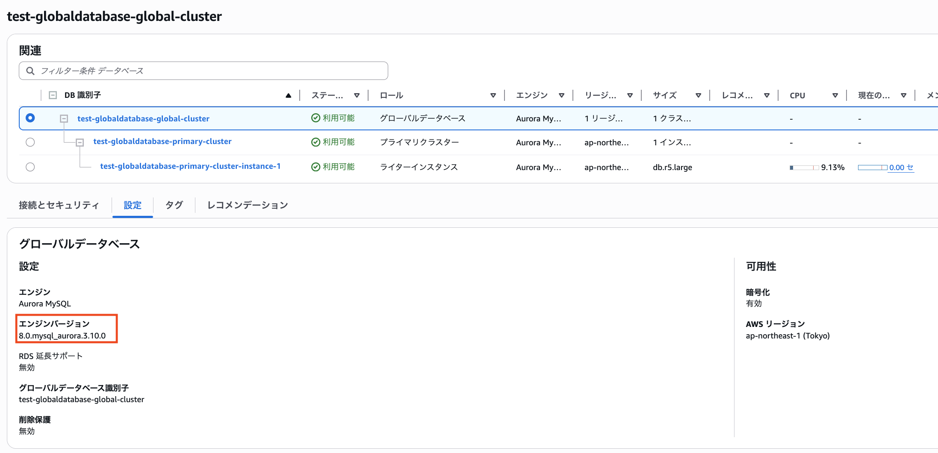The image size is (938, 453).
Task: Click the search magnifier icon in filter box
Action: [x=30, y=71]
